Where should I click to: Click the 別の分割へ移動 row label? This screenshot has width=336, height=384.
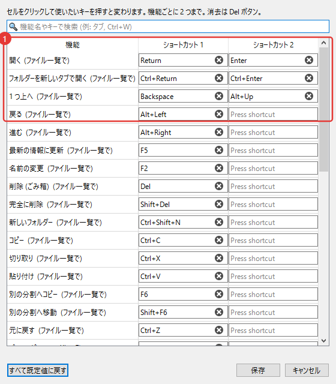coord(58,313)
